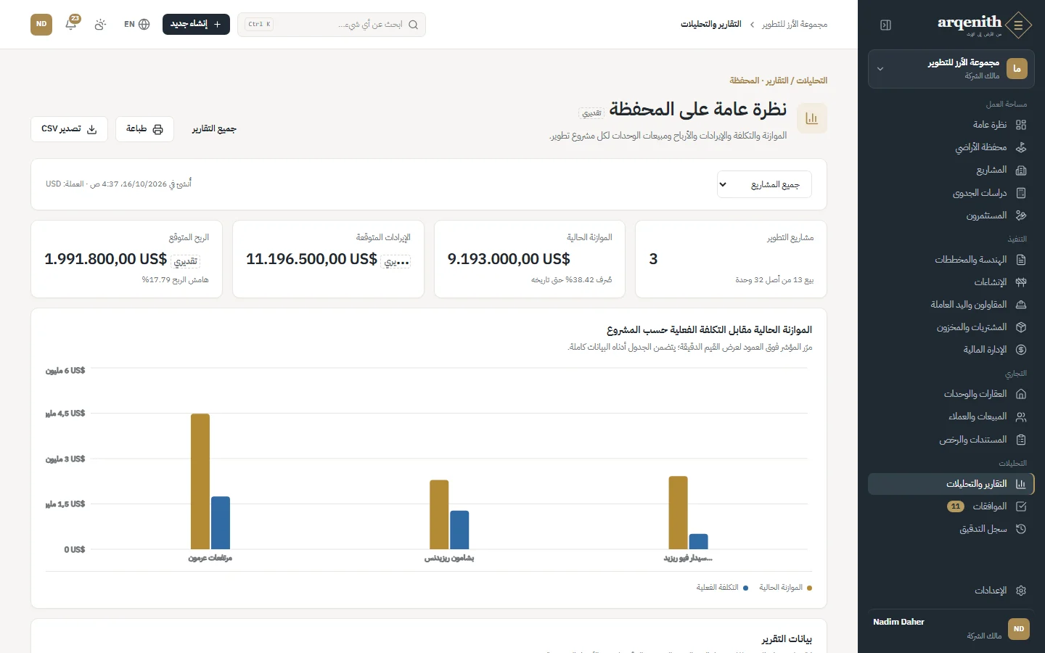Click the المستثمرون handshake icon

(x=1021, y=215)
